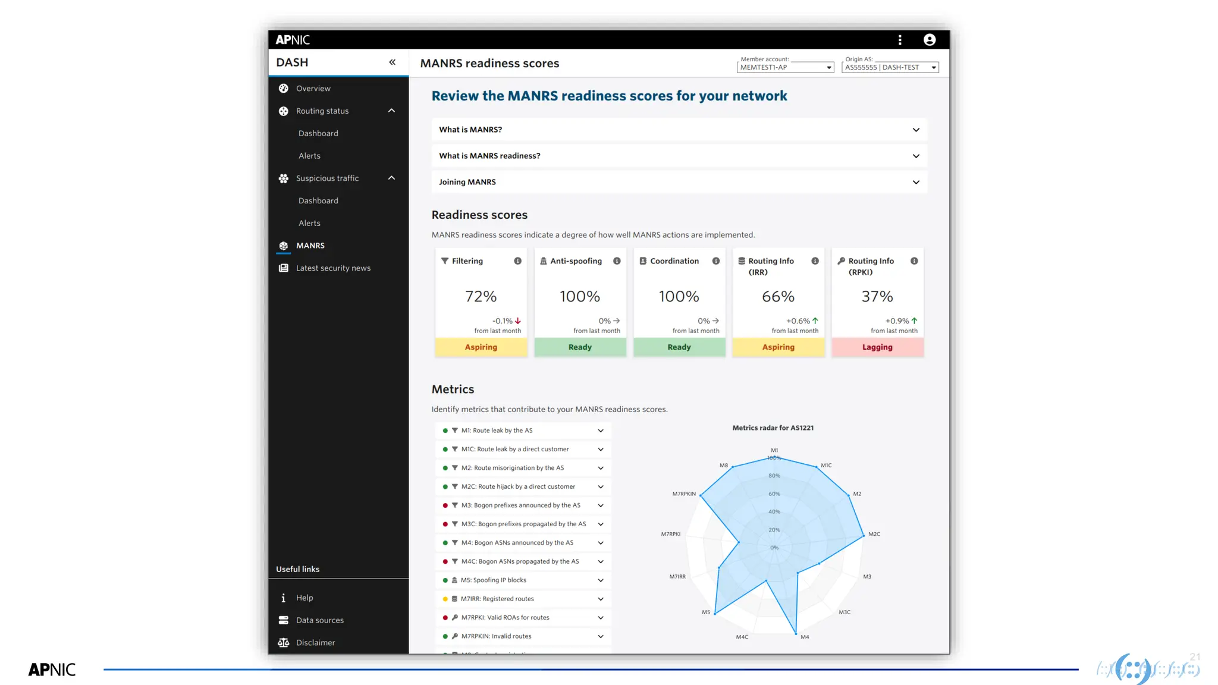Expand M3: Bogon prefixes announced metric
The height and width of the screenshot is (685, 1218).
[600, 505]
